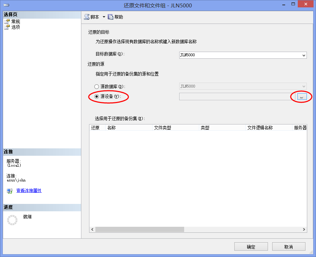Click the 脚本 script icon in toolbar
Viewport: 316px width, 257px height.
(x=87, y=17)
